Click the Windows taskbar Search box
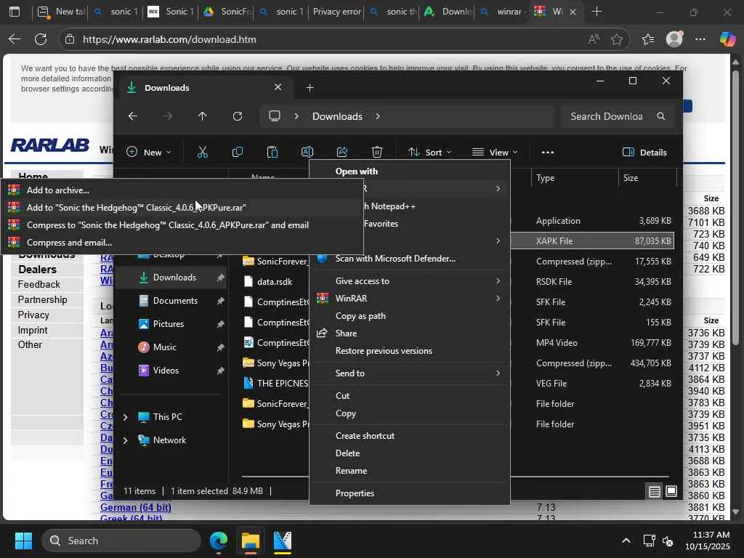 coord(121,541)
